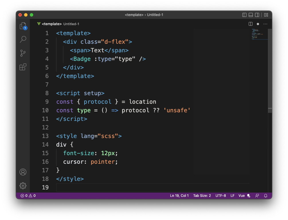Toggle secondary side bar from title bar

click(257, 15)
